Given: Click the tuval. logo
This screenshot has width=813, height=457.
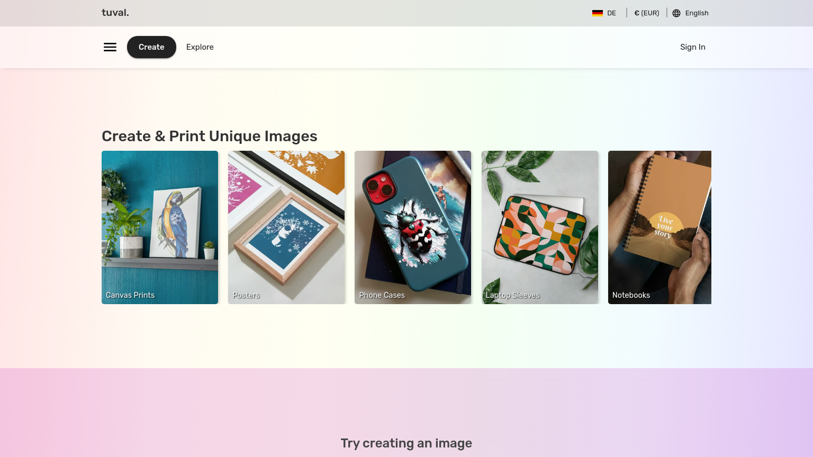Looking at the screenshot, I should click(115, 13).
